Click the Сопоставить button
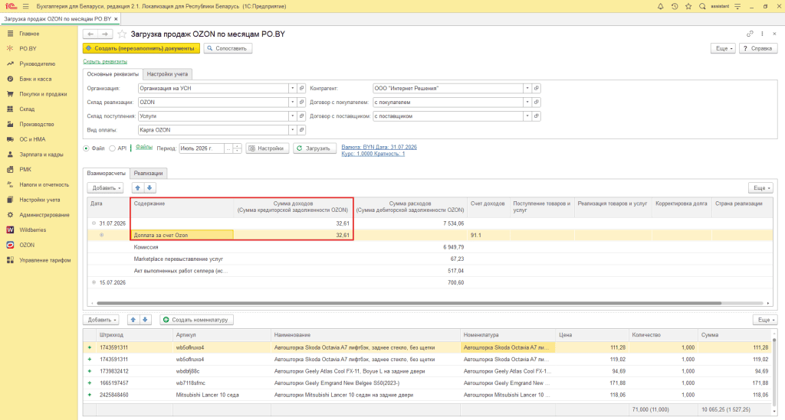The width and height of the screenshot is (785, 420). pos(227,48)
